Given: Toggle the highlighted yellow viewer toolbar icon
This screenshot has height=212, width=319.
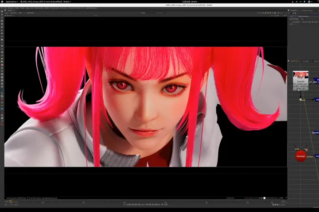Looking at the screenshot, I should pos(268,13).
